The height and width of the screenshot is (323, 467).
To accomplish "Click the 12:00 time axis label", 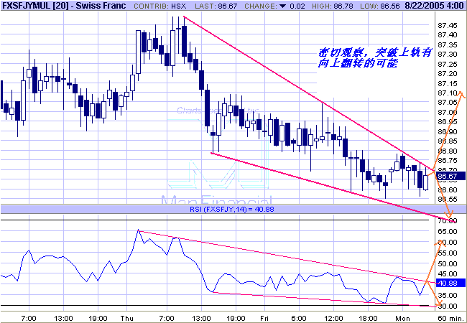I will click(333, 319).
